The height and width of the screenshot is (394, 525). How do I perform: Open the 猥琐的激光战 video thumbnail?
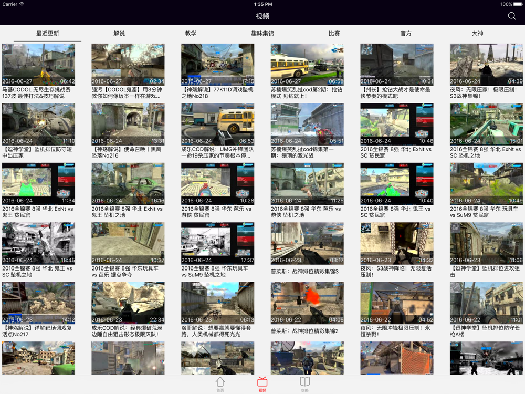click(x=307, y=124)
